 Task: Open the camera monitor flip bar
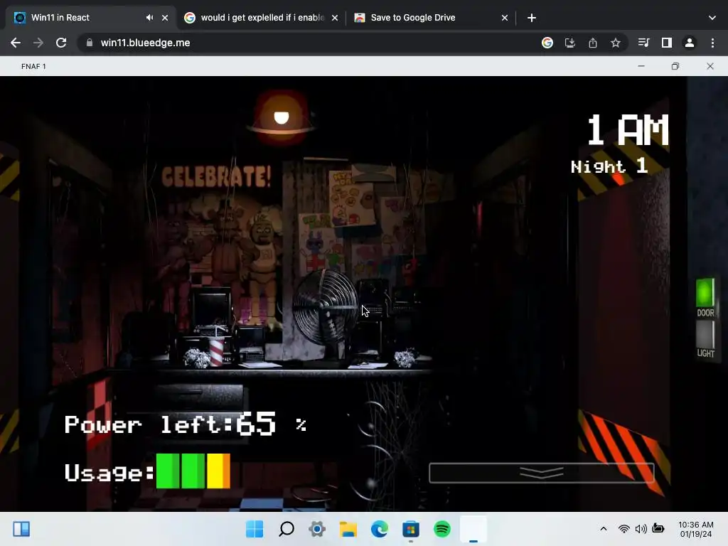tap(541, 473)
